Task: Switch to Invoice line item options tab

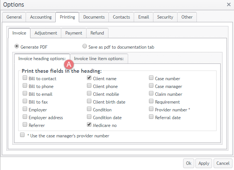Action: pos(99,59)
